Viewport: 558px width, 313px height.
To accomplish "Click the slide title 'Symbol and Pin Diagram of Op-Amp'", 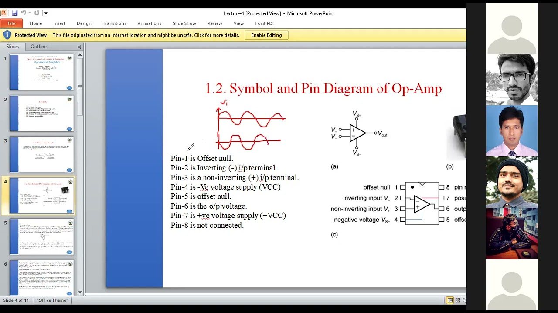I will [x=323, y=89].
